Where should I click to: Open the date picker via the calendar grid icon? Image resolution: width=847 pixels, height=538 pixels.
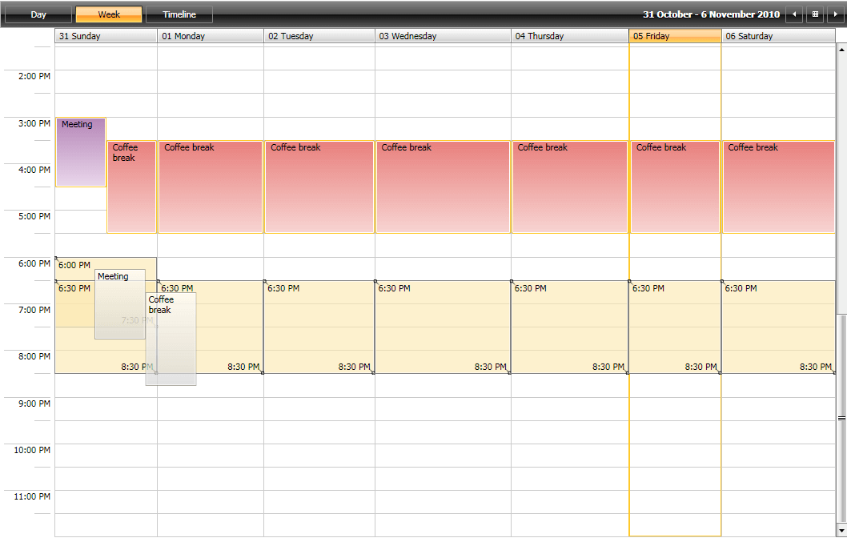click(x=814, y=14)
